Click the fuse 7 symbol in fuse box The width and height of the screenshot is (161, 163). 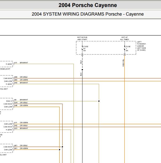[x=125, y=48]
